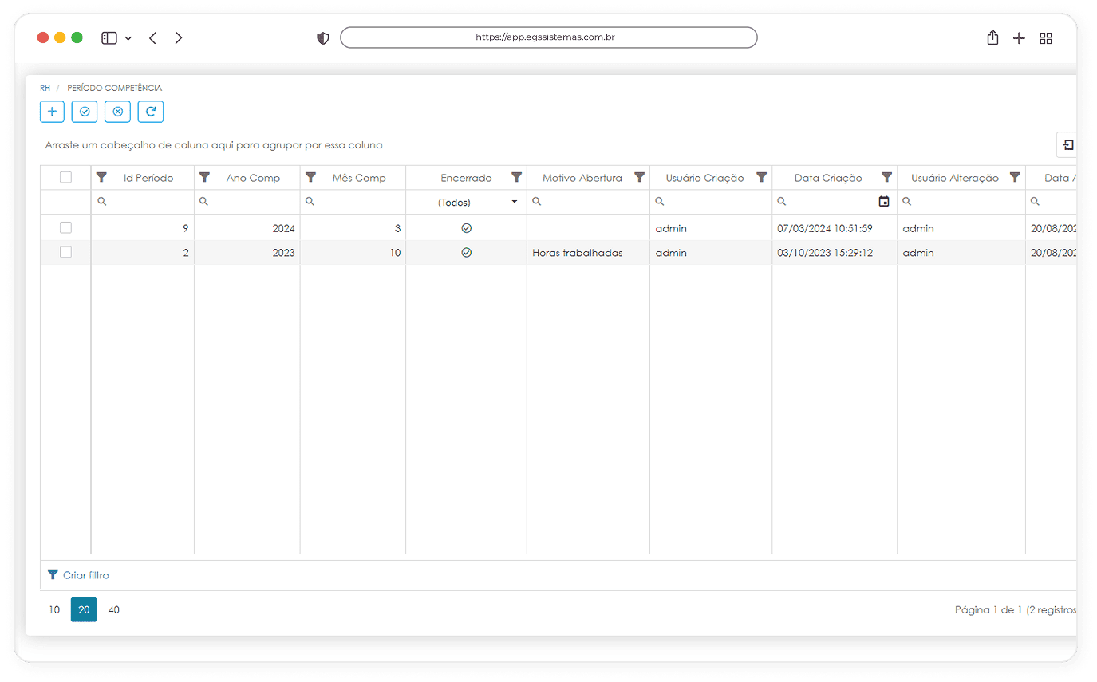Open filter icon for Usuário Alteração column

1014,177
